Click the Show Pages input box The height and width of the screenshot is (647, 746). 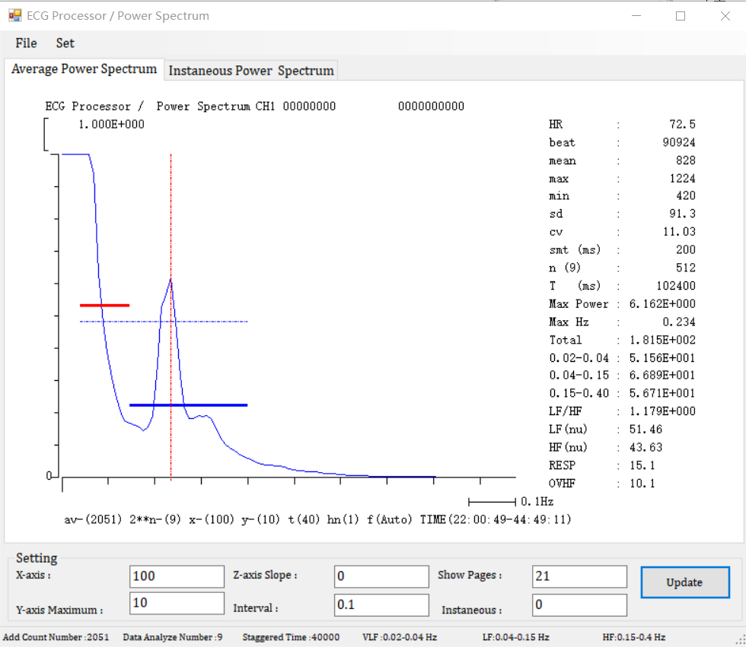point(579,576)
